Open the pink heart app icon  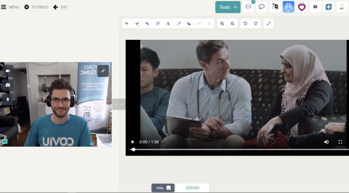click(x=302, y=7)
